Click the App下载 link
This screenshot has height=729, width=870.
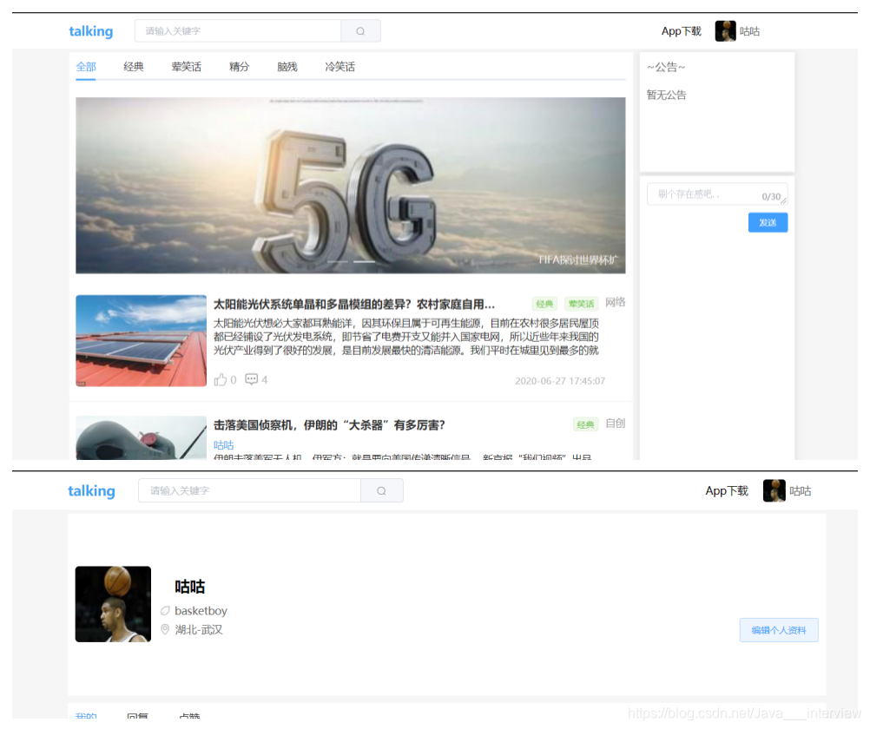681,30
